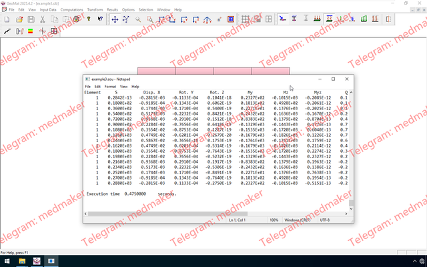The height and width of the screenshot is (267, 427).
Task: Click Notepad vertical scroll down arrow
Action: pyautogui.click(x=351, y=209)
